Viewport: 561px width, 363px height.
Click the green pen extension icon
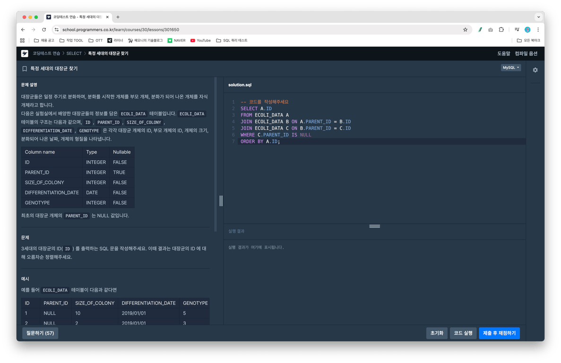pos(480,30)
